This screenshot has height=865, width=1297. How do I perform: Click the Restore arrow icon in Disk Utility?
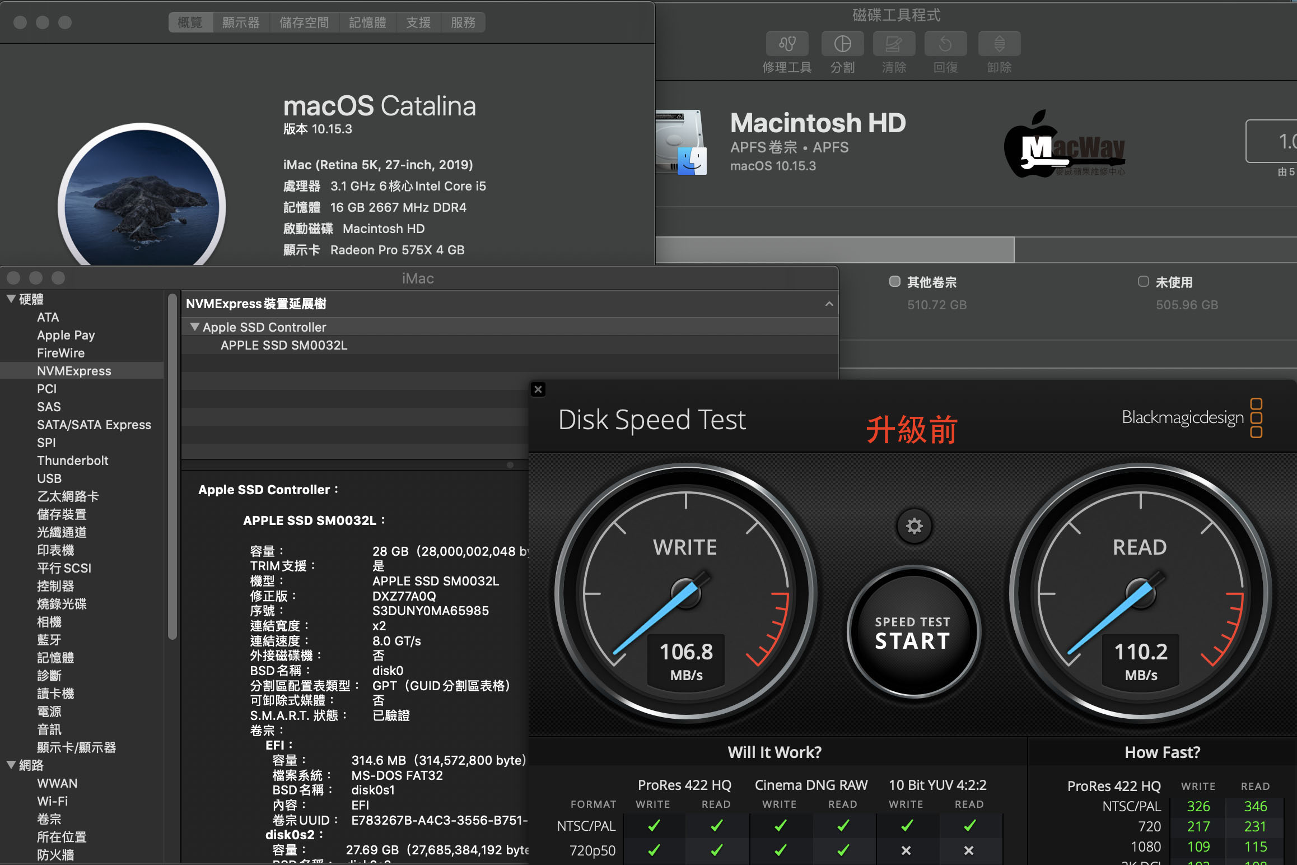pyautogui.click(x=945, y=44)
